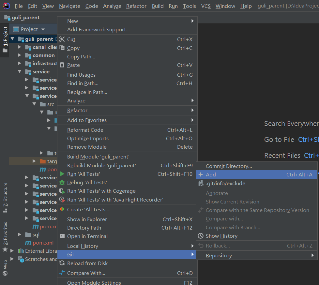Click the orange target folder icon

point(43,161)
